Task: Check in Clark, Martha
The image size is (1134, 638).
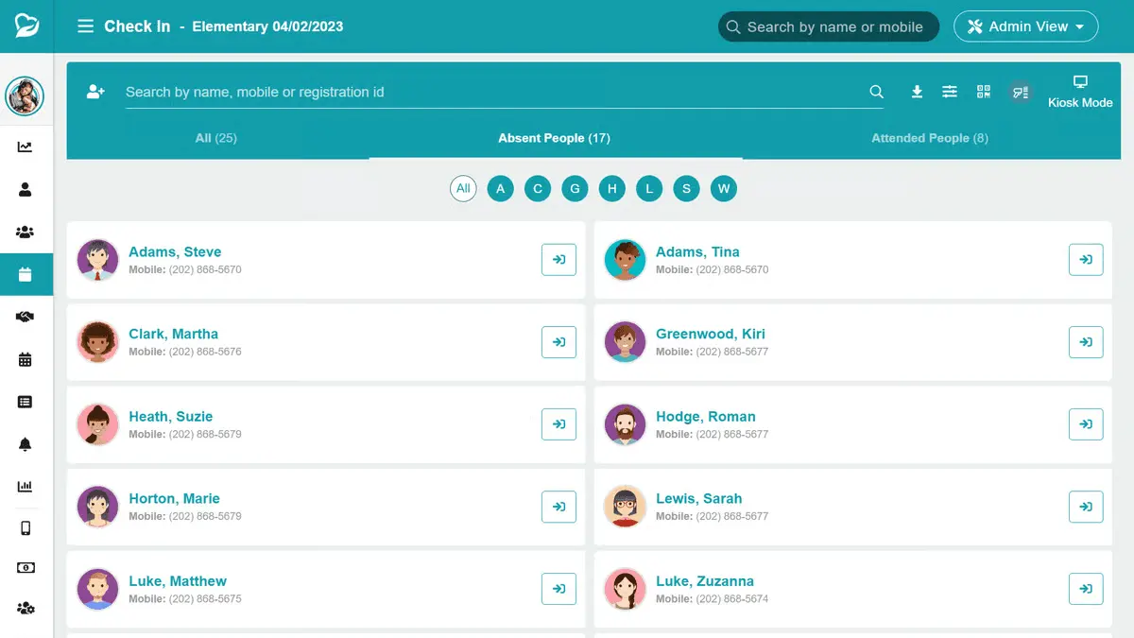Action: coord(558,342)
